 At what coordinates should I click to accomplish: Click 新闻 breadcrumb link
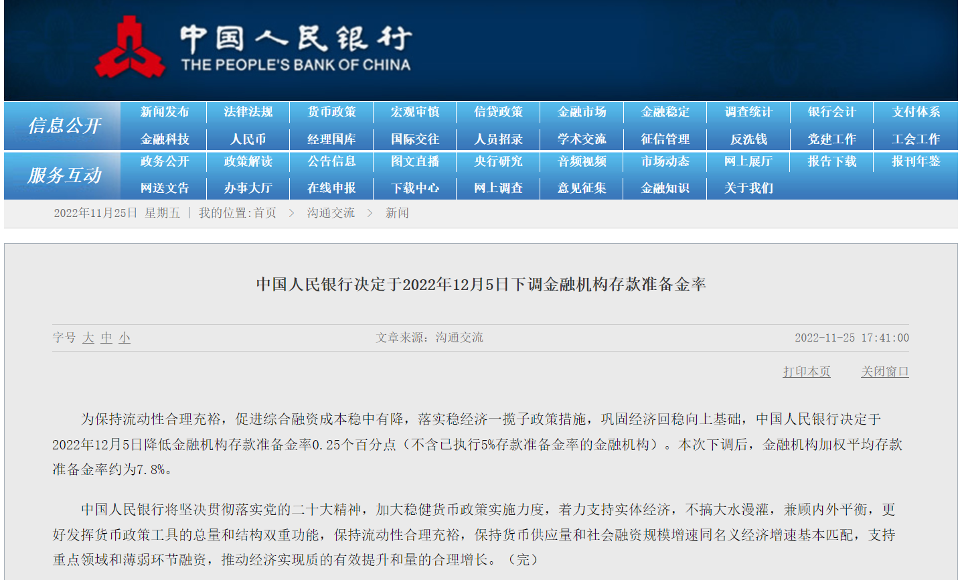pyautogui.click(x=397, y=213)
